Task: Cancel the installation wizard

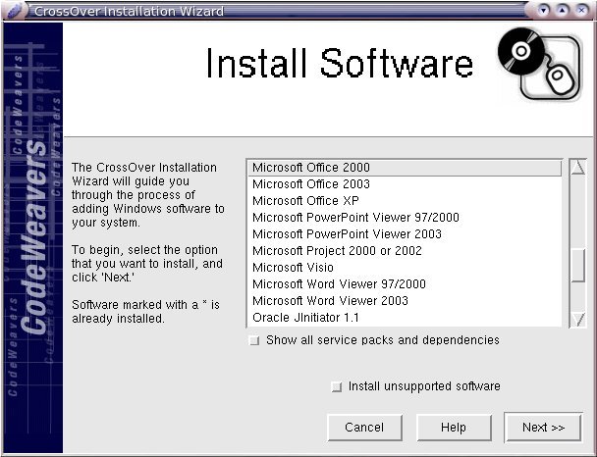Action: pos(364,428)
